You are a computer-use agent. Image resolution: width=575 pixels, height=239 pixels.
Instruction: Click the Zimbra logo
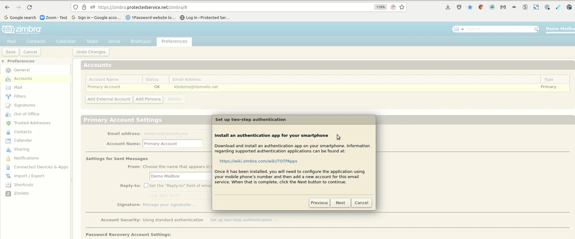[x=22, y=29]
